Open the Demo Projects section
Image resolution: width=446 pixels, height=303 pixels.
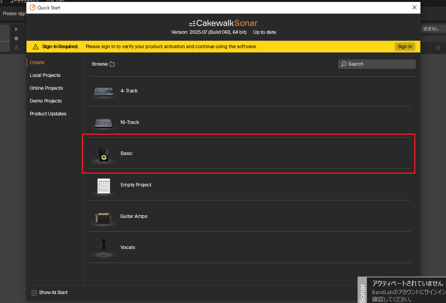pos(46,101)
